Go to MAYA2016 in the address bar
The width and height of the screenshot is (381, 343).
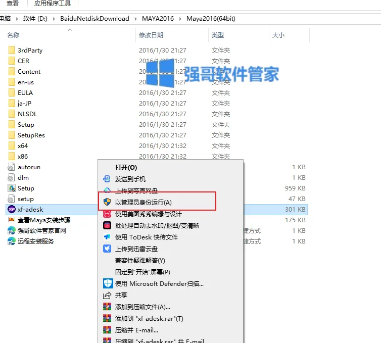point(158,19)
